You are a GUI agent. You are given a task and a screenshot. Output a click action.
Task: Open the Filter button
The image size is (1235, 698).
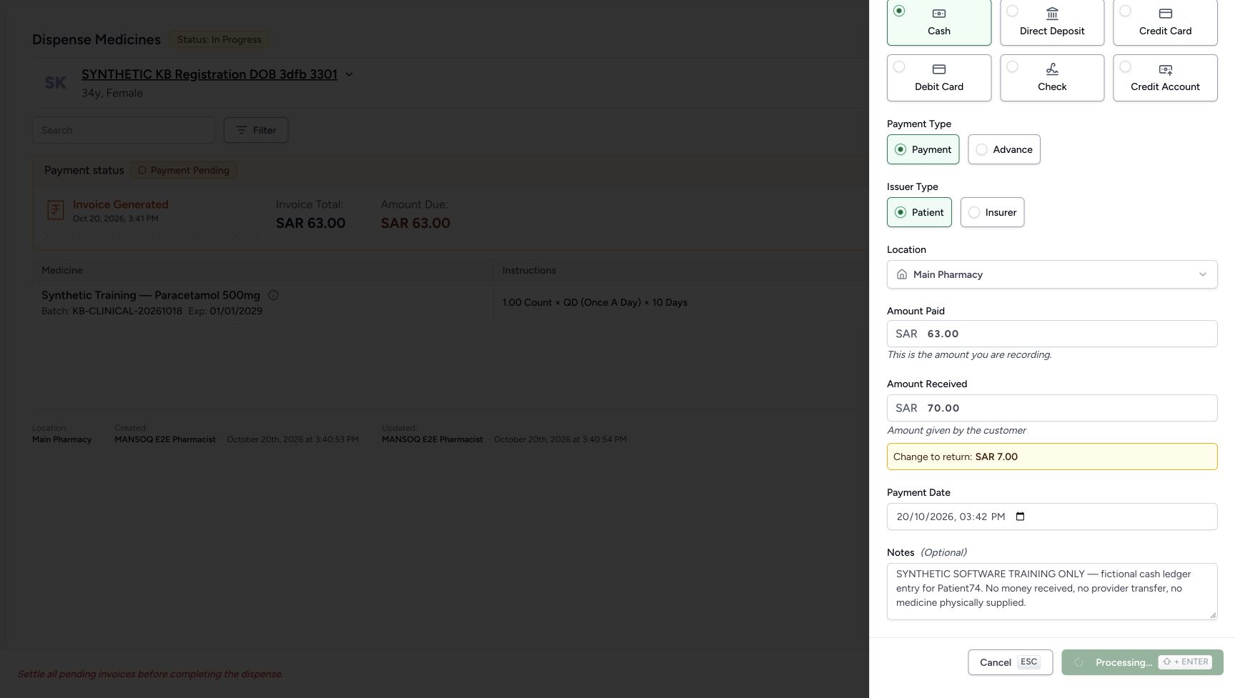(x=256, y=130)
